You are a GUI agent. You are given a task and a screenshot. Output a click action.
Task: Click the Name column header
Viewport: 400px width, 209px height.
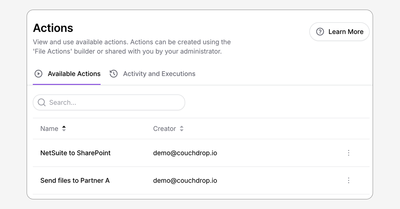(x=49, y=128)
